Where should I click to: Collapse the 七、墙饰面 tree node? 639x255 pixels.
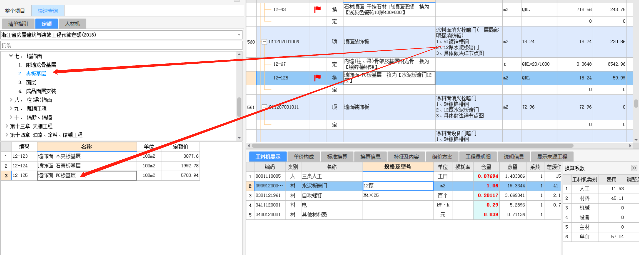point(11,56)
